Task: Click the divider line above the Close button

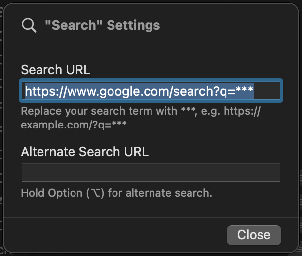Action: [x=151, y=217]
